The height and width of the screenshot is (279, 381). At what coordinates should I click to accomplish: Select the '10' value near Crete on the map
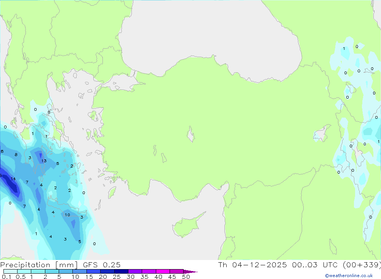pyautogui.click(x=67, y=215)
